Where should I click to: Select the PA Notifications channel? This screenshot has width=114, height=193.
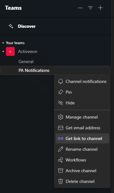pyautogui.click(x=55, y=70)
